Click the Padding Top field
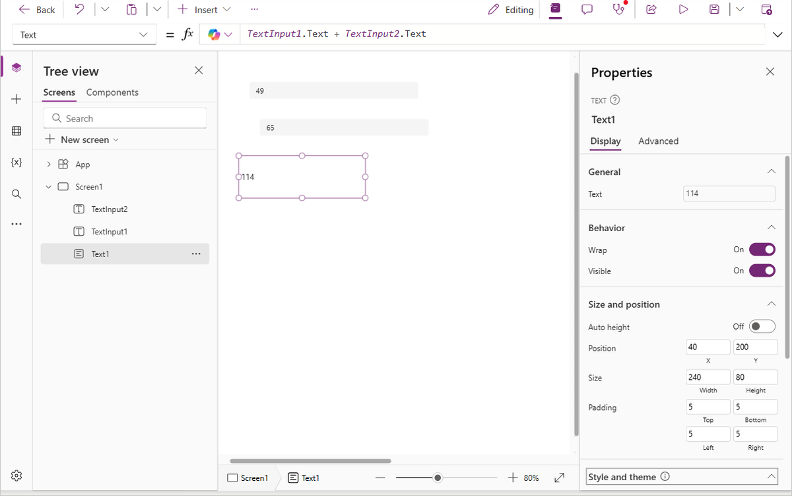 [708, 407]
